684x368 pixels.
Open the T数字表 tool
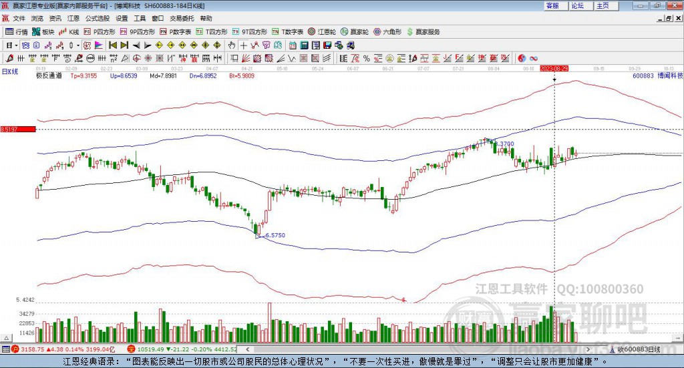point(287,32)
